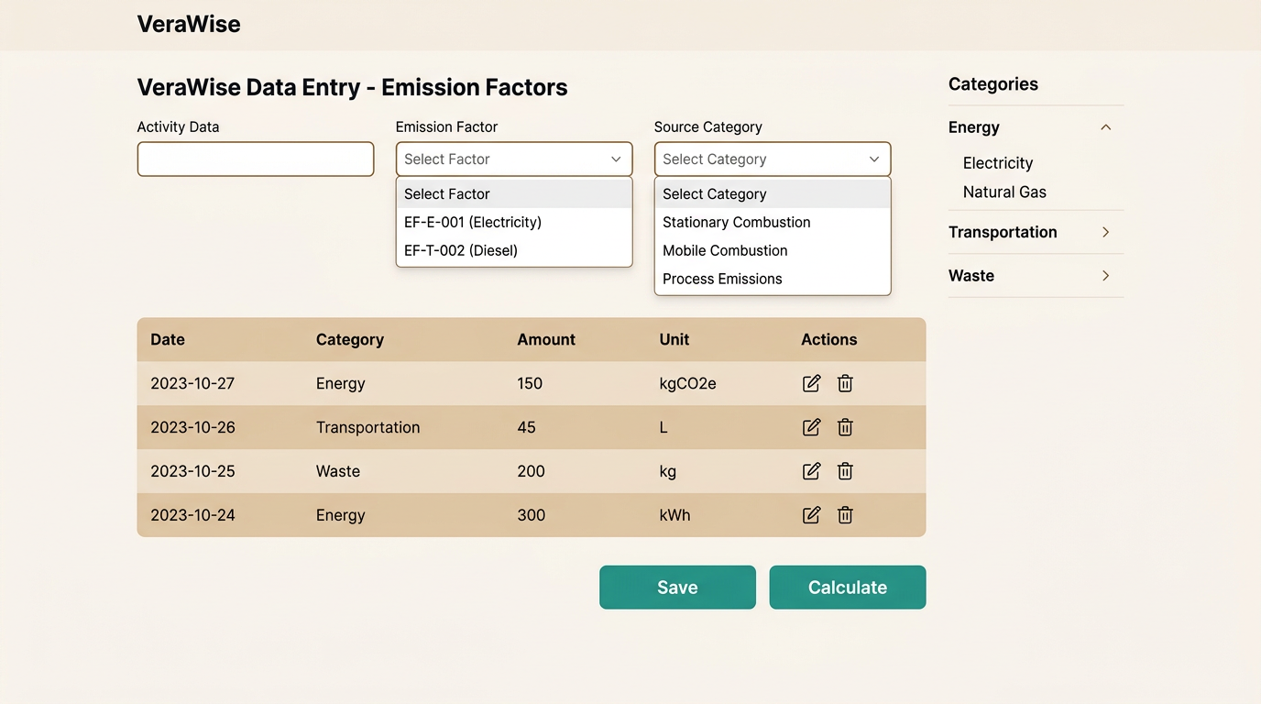Click the amount value 300

(x=532, y=515)
